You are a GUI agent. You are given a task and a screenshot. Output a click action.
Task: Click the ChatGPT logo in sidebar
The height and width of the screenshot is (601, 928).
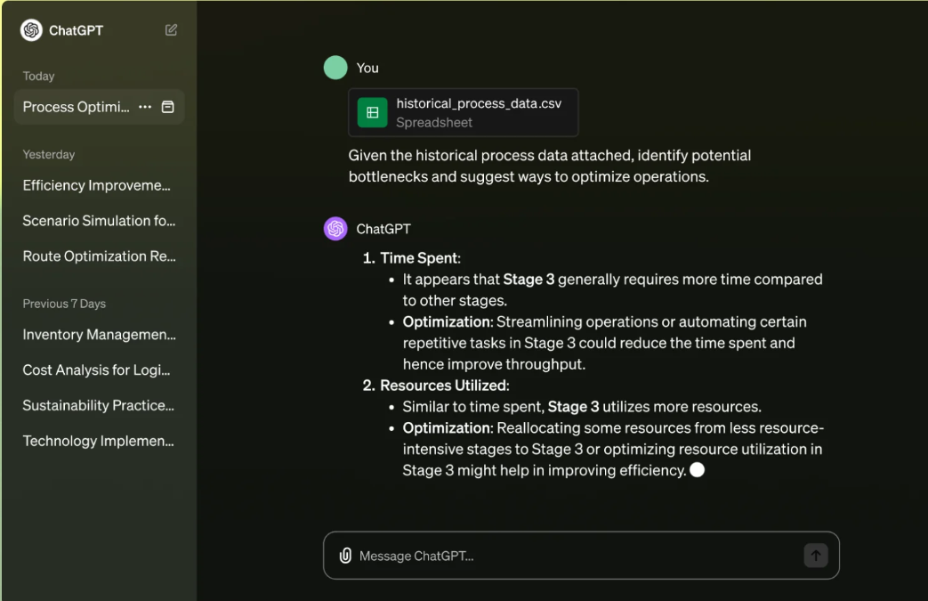tap(32, 30)
